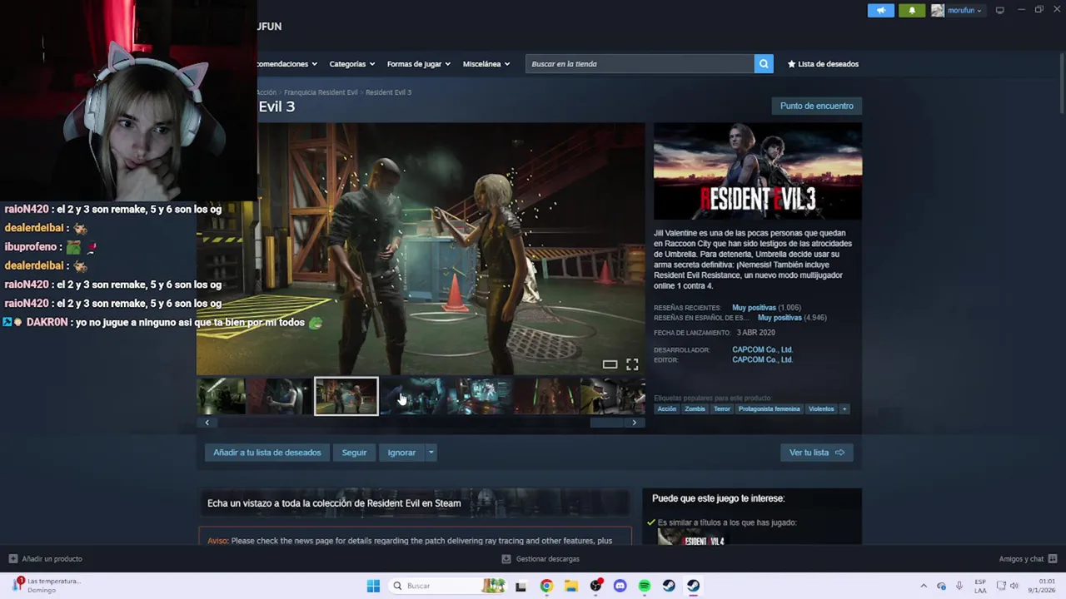Click Añadir un producto in bottom bar
The image size is (1066, 599).
(46, 559)
